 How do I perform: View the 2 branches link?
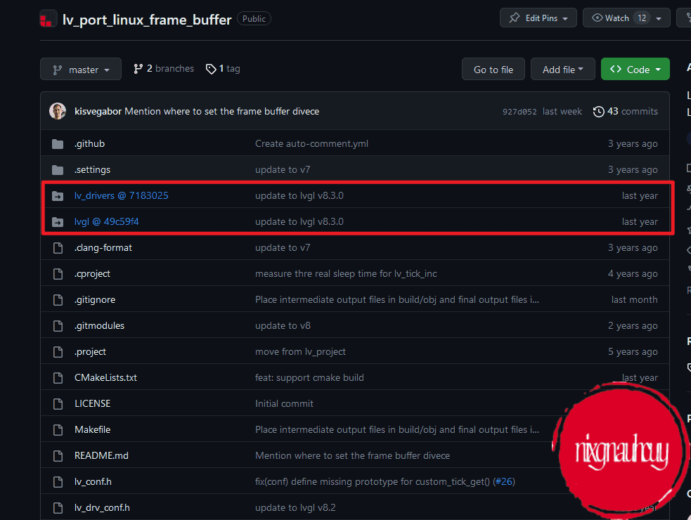[164, 69]
